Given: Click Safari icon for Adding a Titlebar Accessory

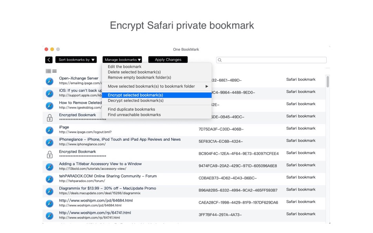Looking at the screenshot, I should 49,167.
